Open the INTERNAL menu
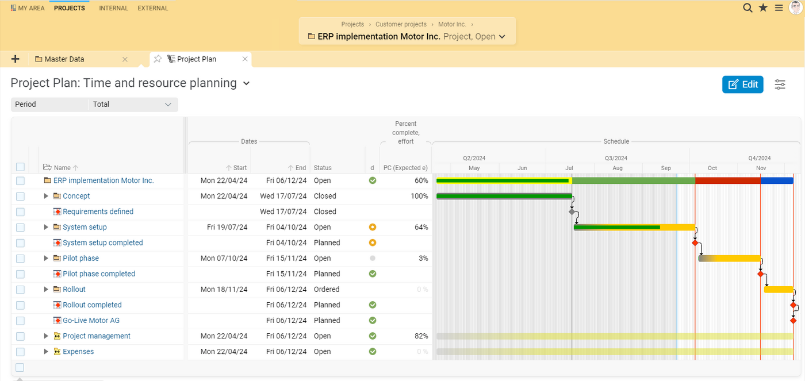Screen dimensions: 805x381 point(113,7)
